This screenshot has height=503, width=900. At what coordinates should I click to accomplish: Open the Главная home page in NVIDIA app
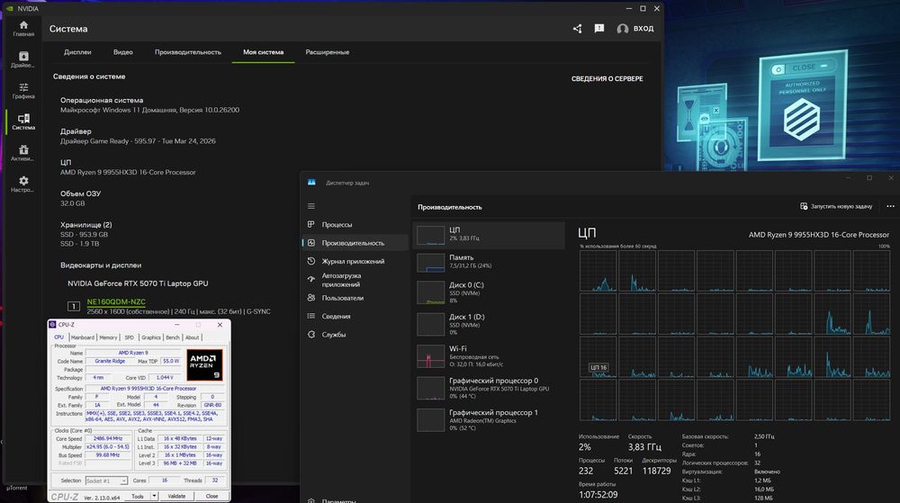click(23, 29)
